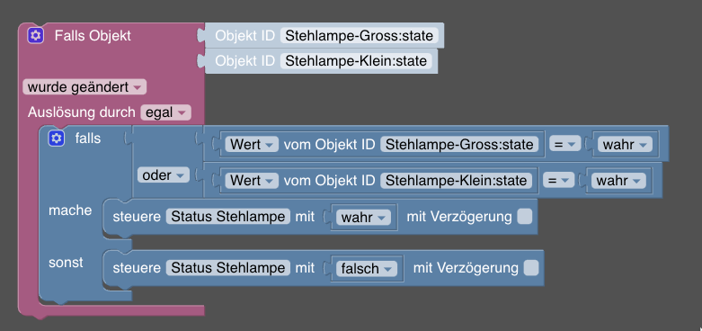The image size is (702, 331).
Task: Open 'Wert' dropdown for Stehlampe-Klein condition
Action: [x=252, y=181]
